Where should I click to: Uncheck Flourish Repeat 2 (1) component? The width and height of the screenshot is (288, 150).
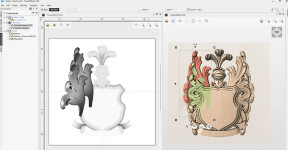pyautogui.click(x=10, y=26)
